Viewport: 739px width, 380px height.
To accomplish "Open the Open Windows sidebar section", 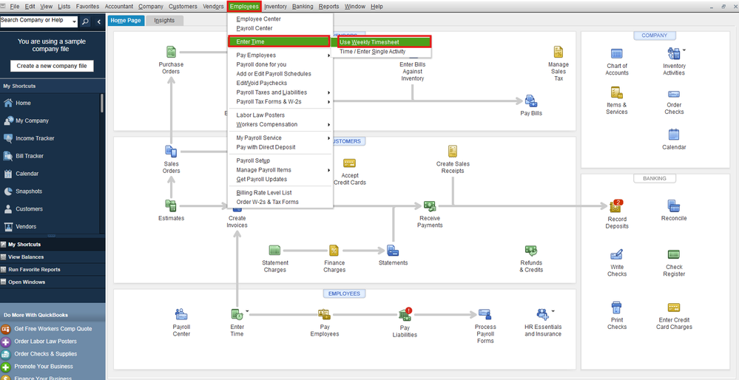I will coord(27,282).
